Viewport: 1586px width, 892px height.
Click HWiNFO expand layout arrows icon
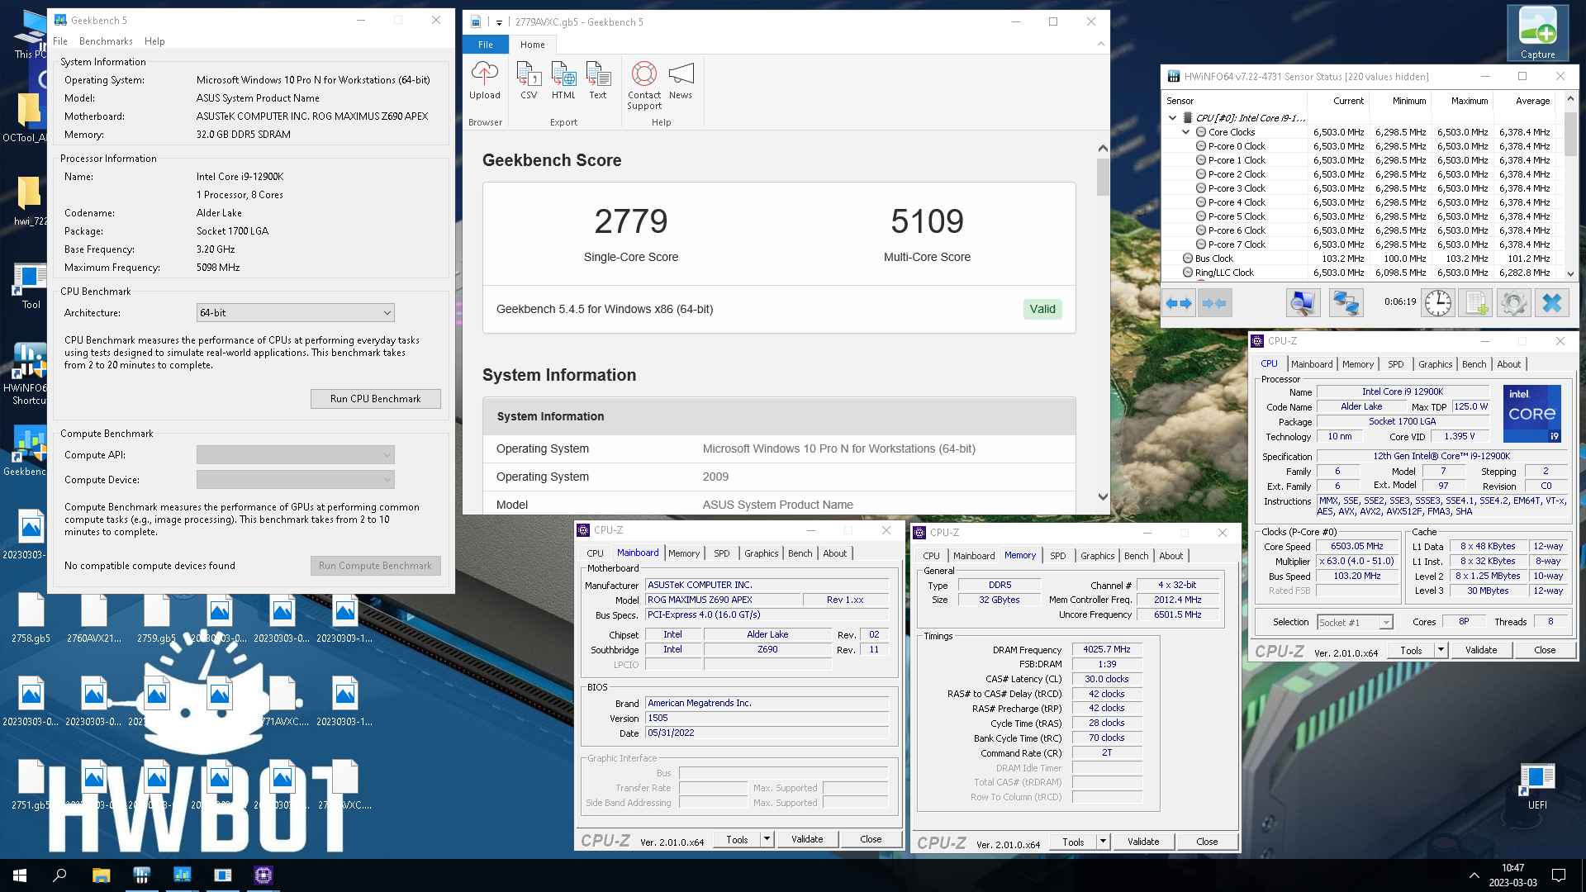(x=1179, y=303)
